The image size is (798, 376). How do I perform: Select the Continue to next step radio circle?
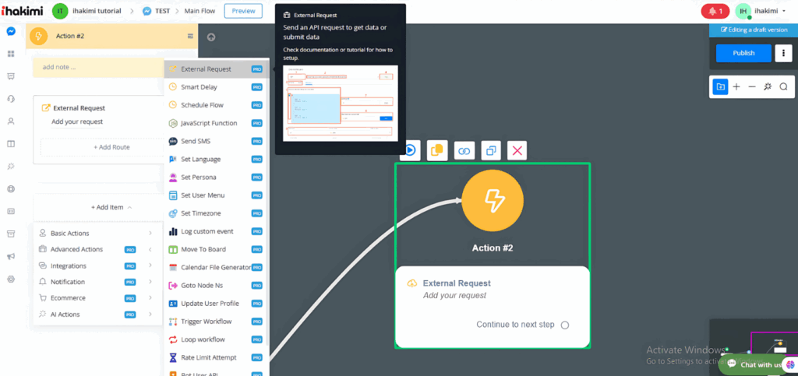coord(565,325)
